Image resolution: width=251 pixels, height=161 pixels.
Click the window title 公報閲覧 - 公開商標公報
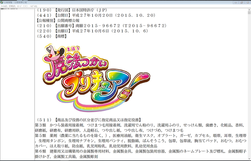(16, 2)
